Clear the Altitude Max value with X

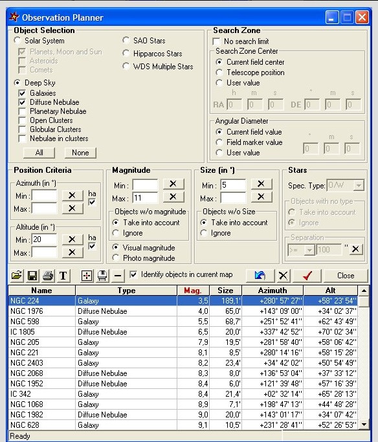72,252
